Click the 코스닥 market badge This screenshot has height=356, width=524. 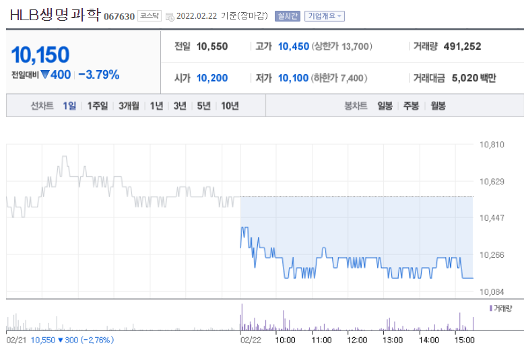click(150, 15)
